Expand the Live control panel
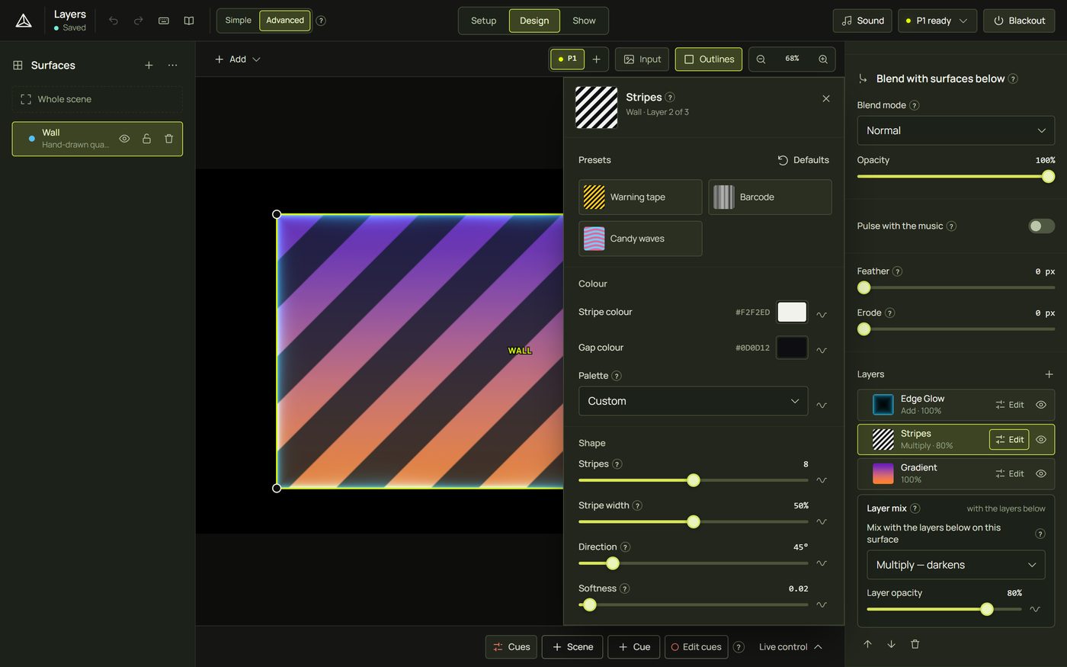The height and width of the screenshot is (667, 1067). (x=790, y=647)
